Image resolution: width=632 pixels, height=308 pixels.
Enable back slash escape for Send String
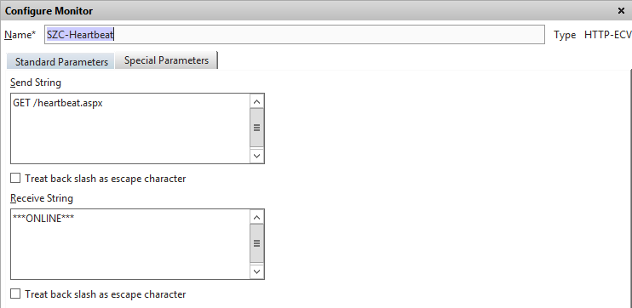pyautogui.click(x=15, y=178)
